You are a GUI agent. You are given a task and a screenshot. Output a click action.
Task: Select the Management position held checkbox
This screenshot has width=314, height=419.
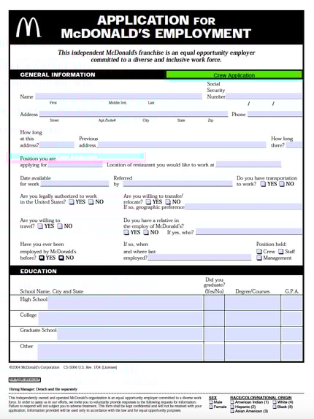[x=259, y=258]
